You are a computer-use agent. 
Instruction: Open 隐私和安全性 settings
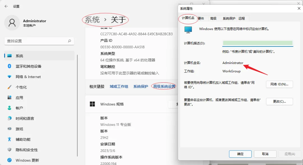coord(39,150)
